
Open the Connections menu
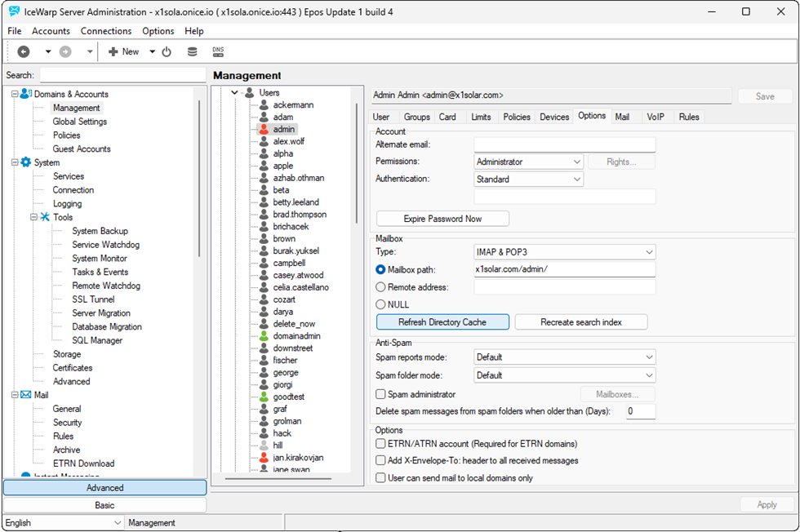click(106, 31)
